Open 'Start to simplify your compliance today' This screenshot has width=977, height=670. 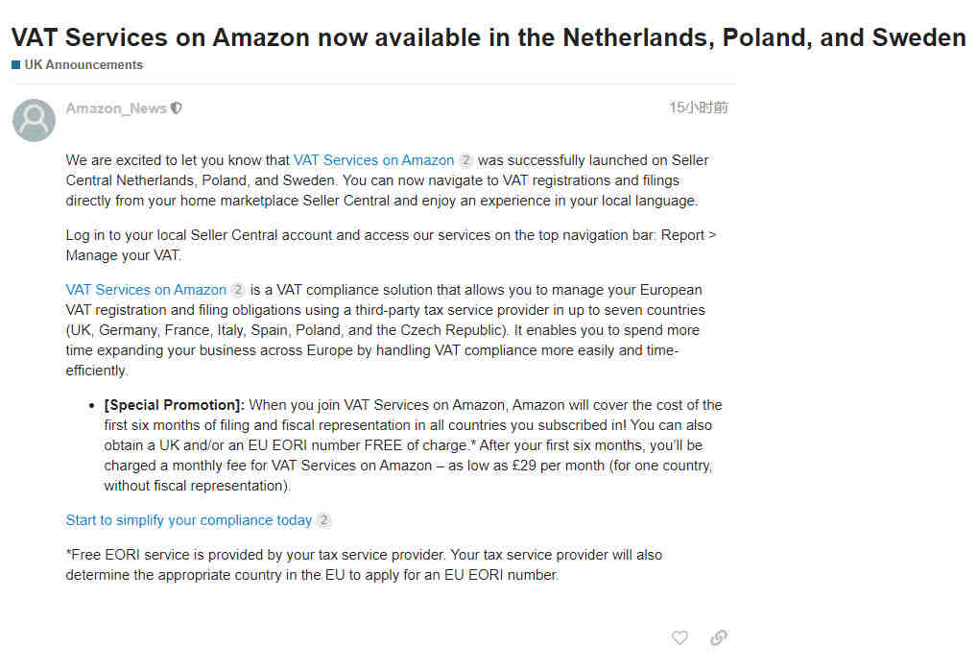click(188, 520)
